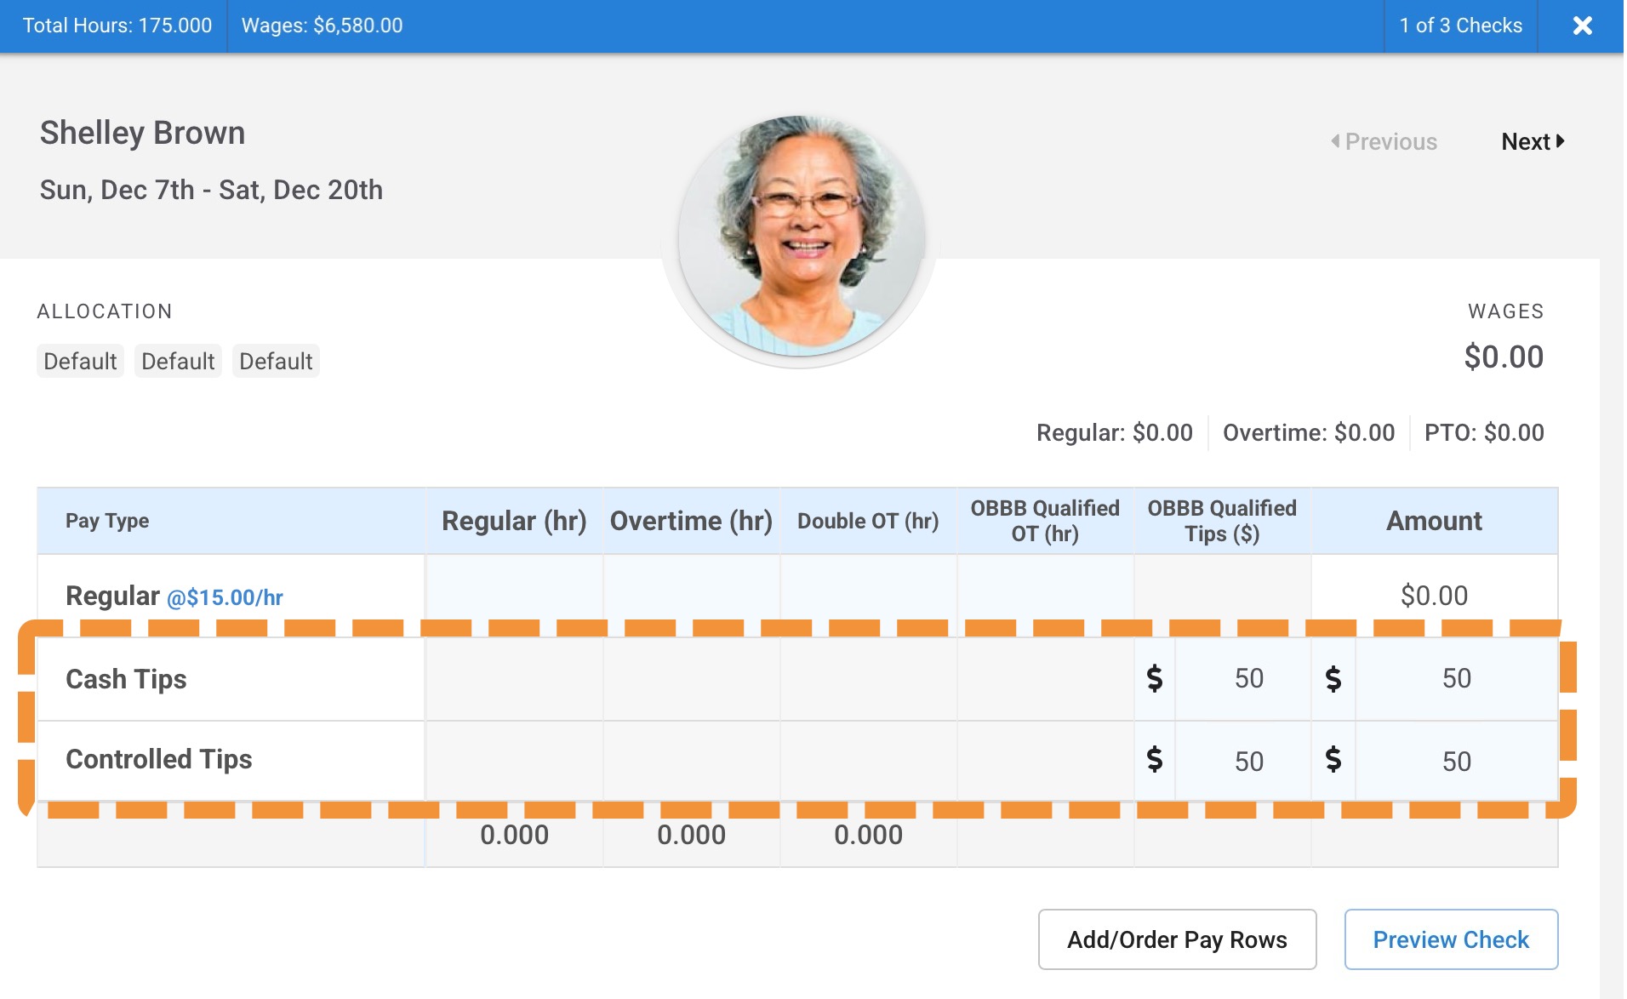Image resolution: width=1627 pixels, height=999 pixels.
Task: Click the Preview Check button
Action: 1451,939
